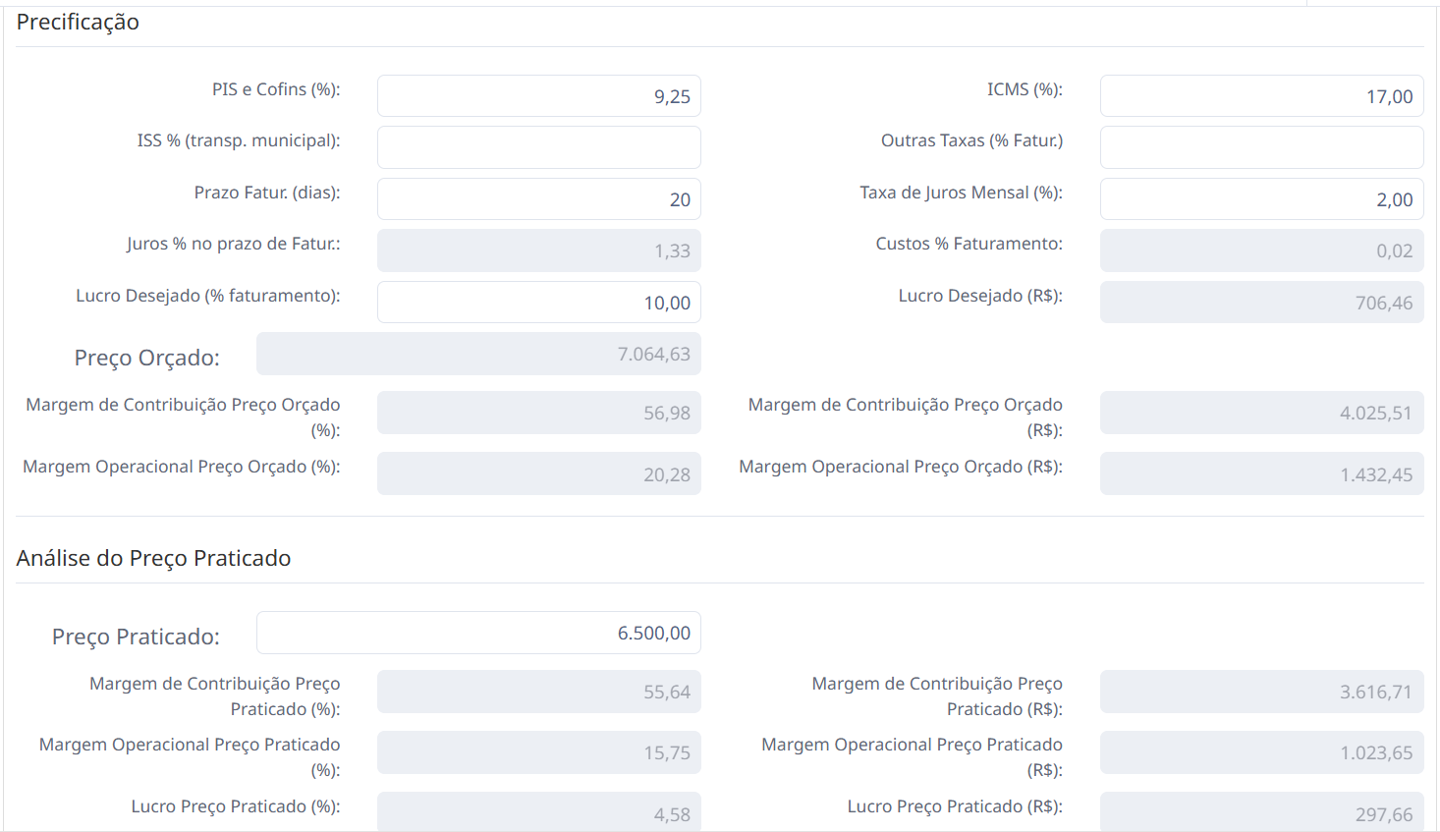
Task: Click the Taxa de Juros Mensal (%) field
Action: [1261, 199]
